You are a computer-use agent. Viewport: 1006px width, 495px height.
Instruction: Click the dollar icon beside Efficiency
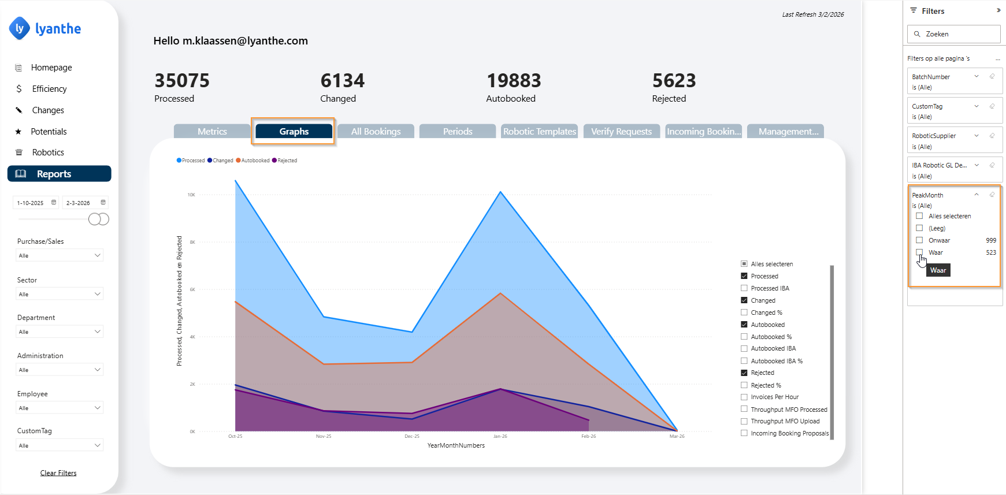coord(19,89)
